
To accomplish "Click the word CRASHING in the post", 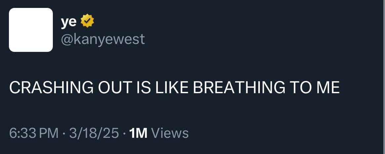I will [51, 88].
